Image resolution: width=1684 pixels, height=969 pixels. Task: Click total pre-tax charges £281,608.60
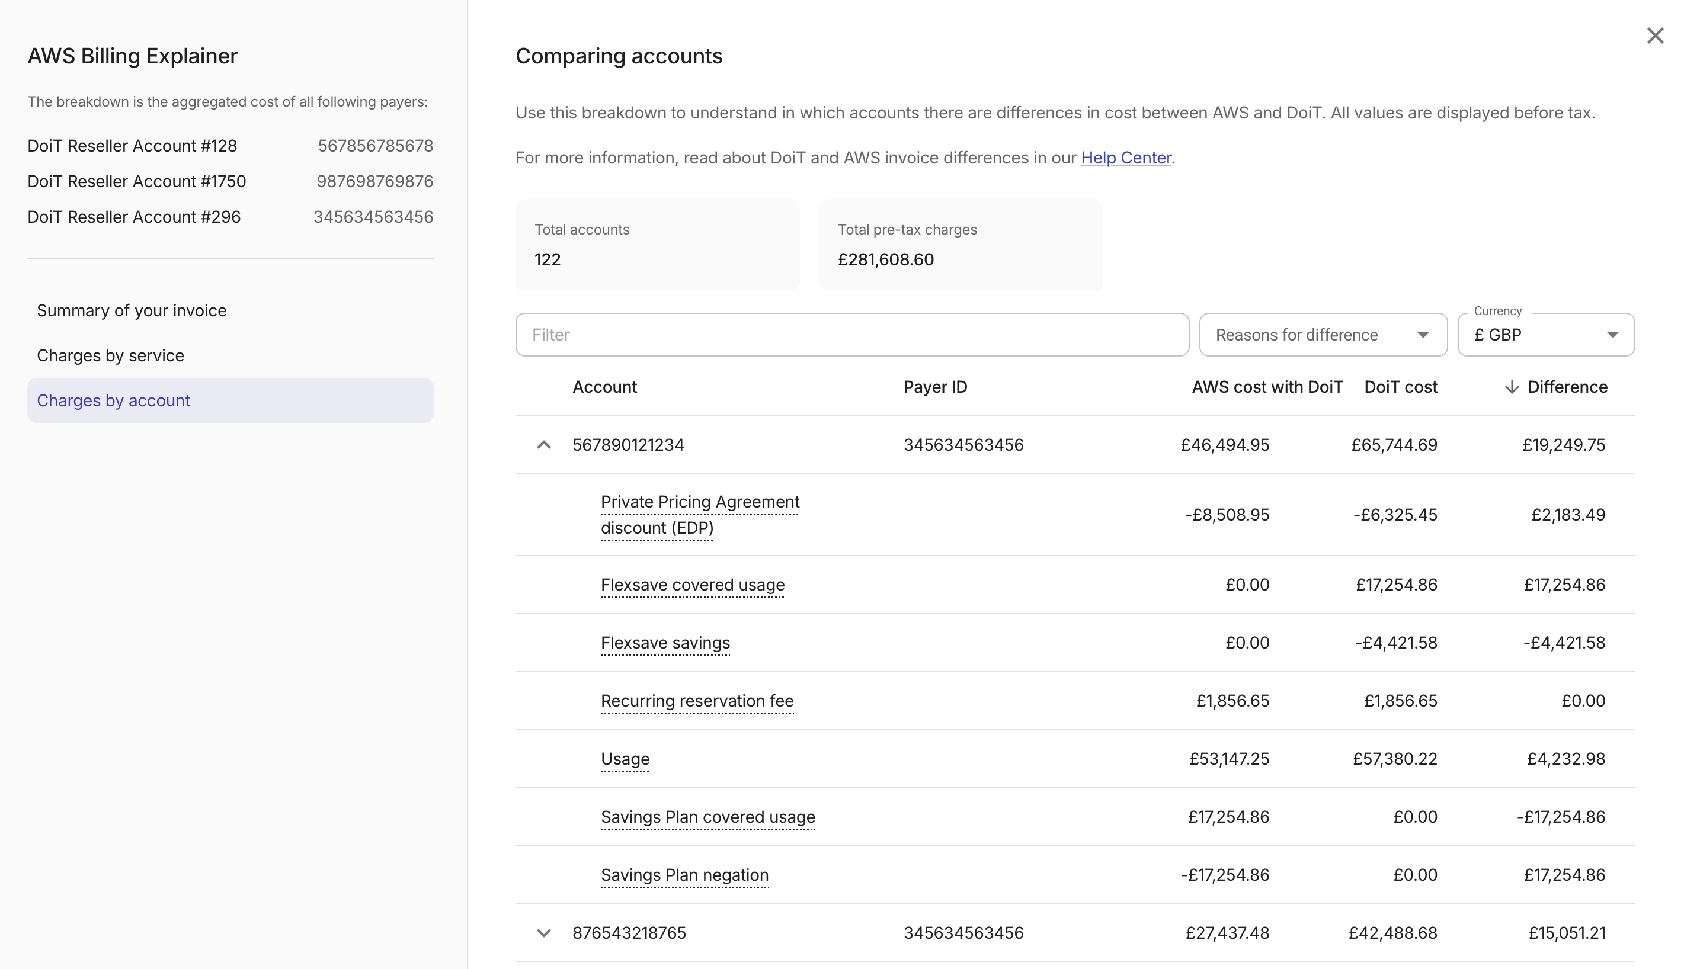coord(885,259)
